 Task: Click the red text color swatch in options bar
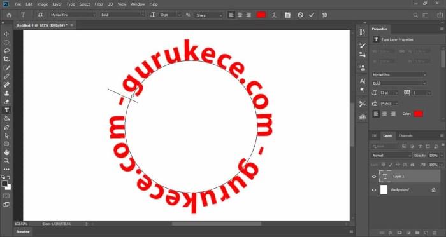point(261,15)
